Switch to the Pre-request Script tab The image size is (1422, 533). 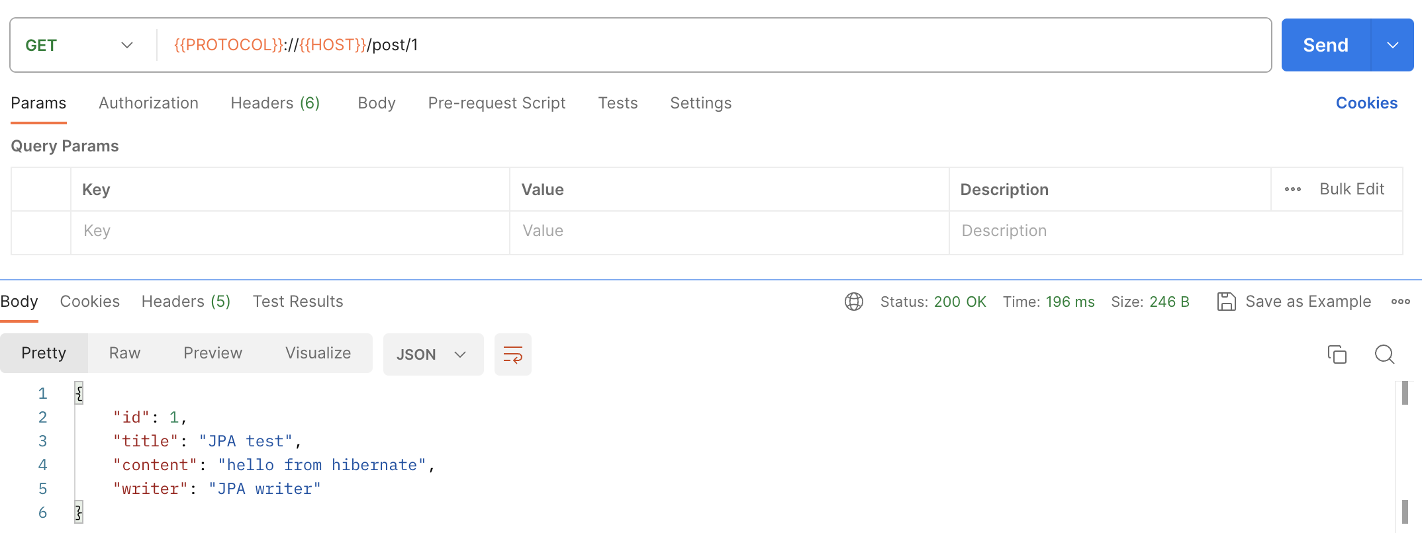497,103
